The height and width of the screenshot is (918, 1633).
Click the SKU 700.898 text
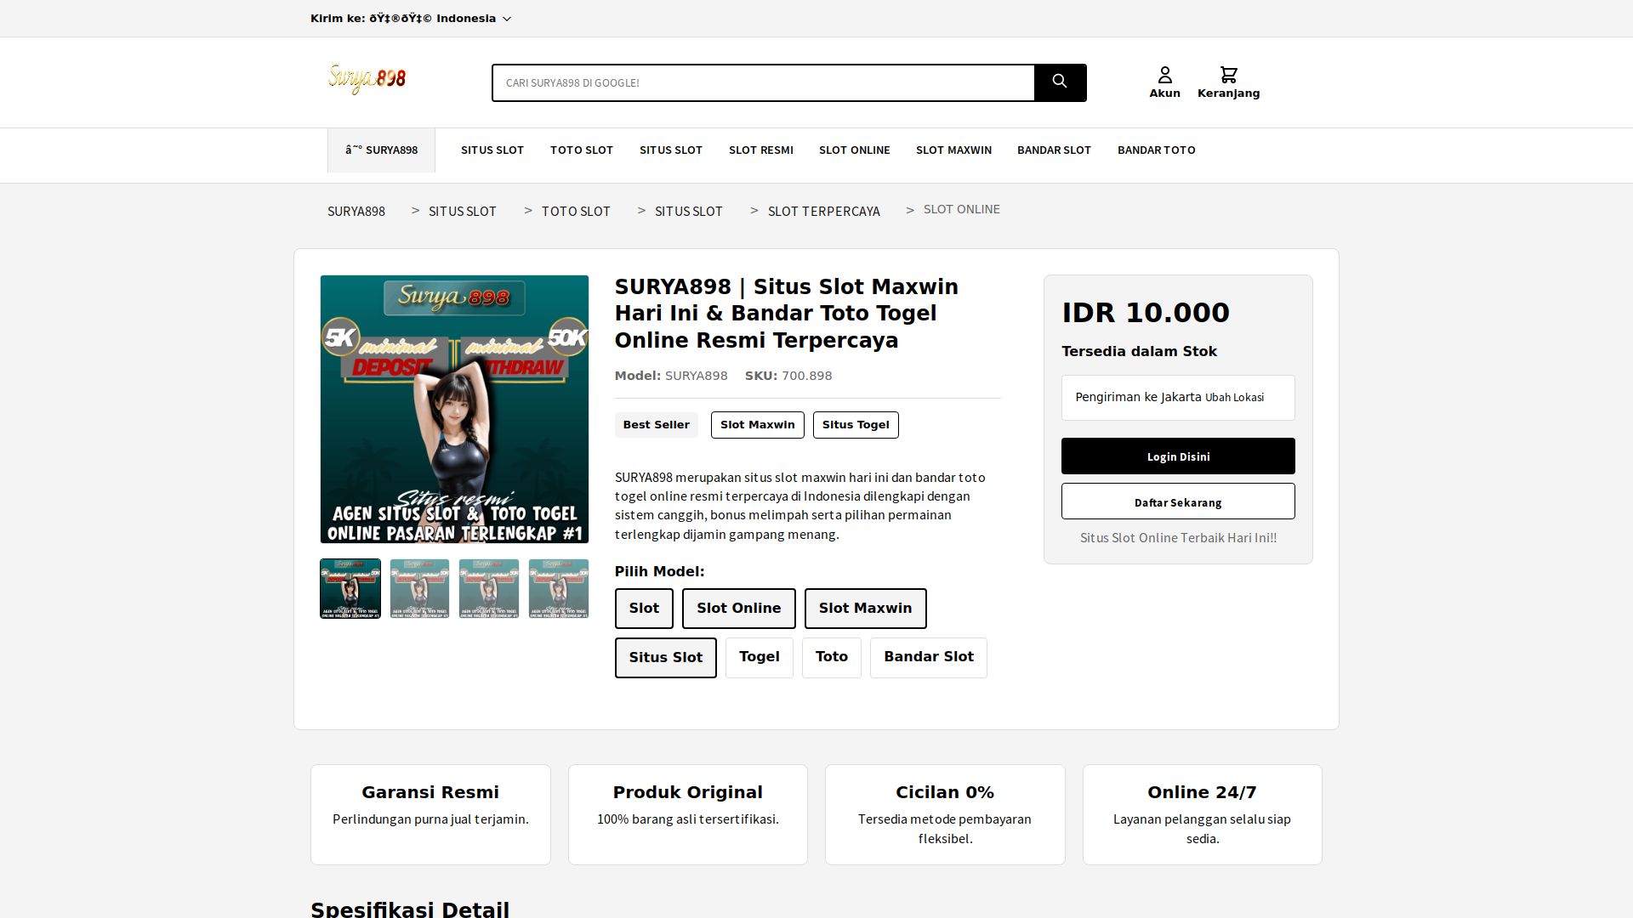click(x=788, y=376)
